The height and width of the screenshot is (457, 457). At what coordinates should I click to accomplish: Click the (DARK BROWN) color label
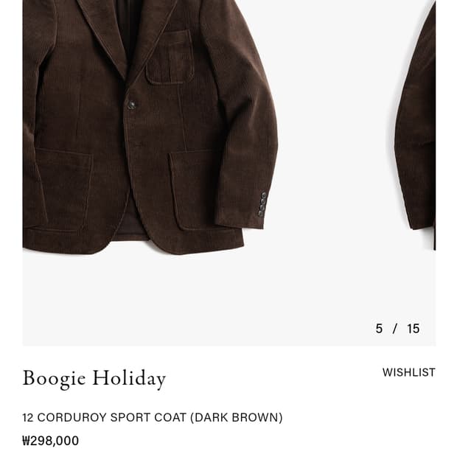237,417
